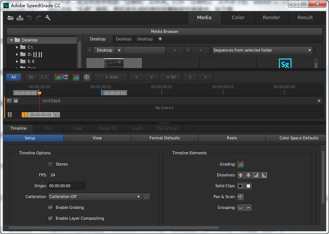
Task: Click the Pan & Scan element icon
Action: pyautogui.click(x=241, y=196)
